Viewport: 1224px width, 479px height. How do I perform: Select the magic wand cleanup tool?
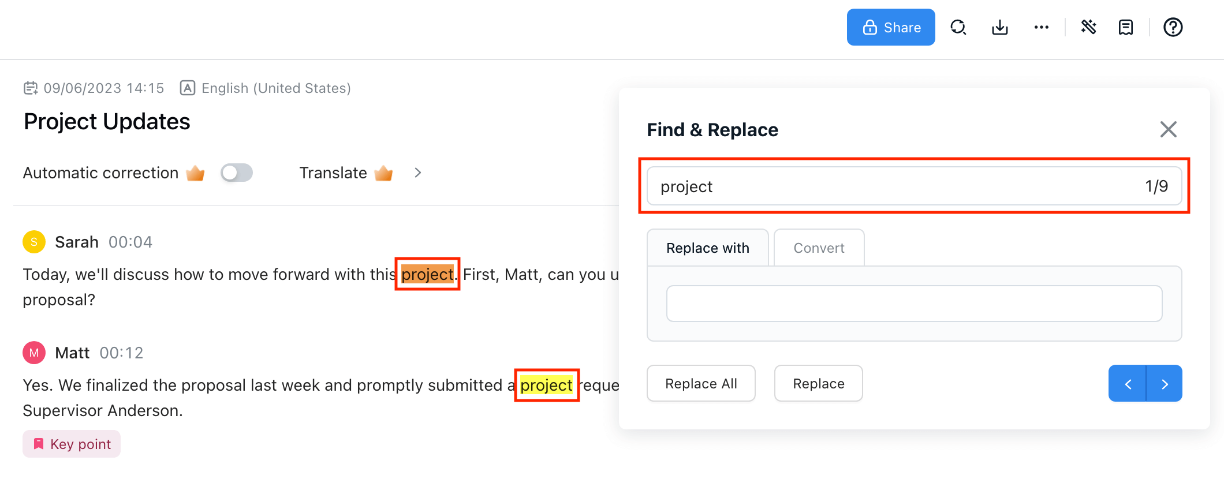(x=1089, y=27)
